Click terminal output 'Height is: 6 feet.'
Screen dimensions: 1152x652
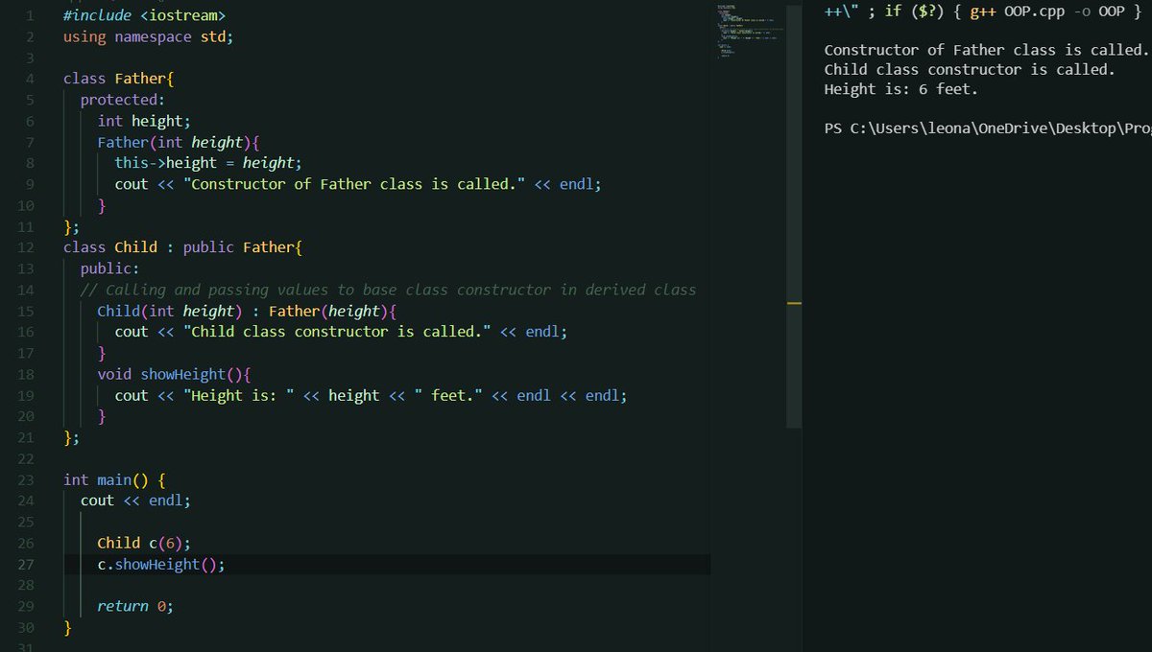pos(900,89)
